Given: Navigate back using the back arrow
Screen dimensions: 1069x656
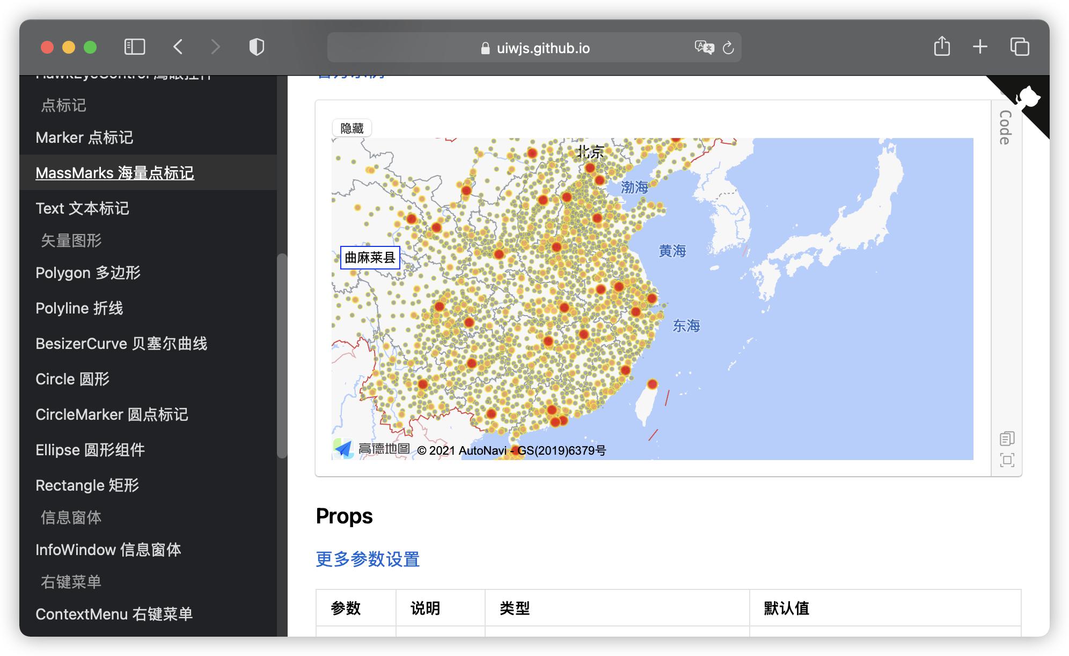Looking at the screenshot, I should tap(178, 47).
